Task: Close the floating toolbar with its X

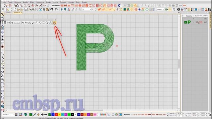Action: (55, 20)
